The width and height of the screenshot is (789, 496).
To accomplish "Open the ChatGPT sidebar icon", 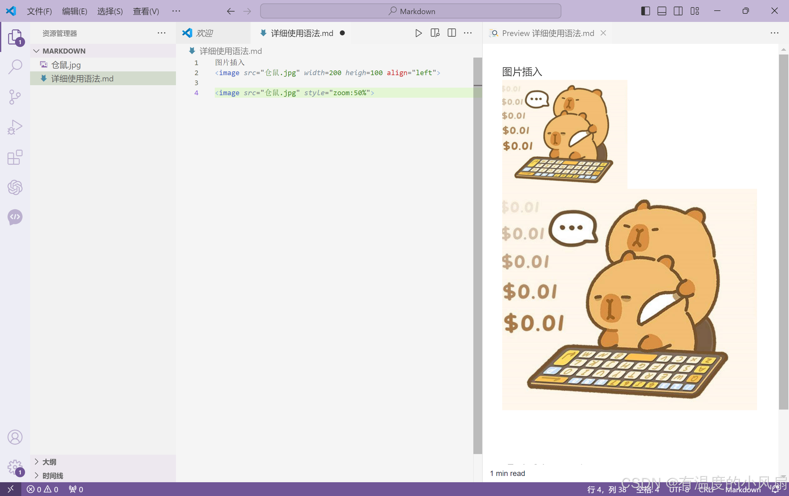I will tap(15, 187).
